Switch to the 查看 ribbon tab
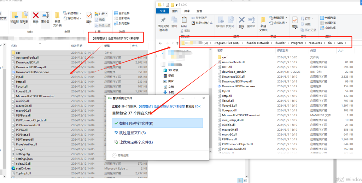This screenshot has height=183, width=362. 199,11
